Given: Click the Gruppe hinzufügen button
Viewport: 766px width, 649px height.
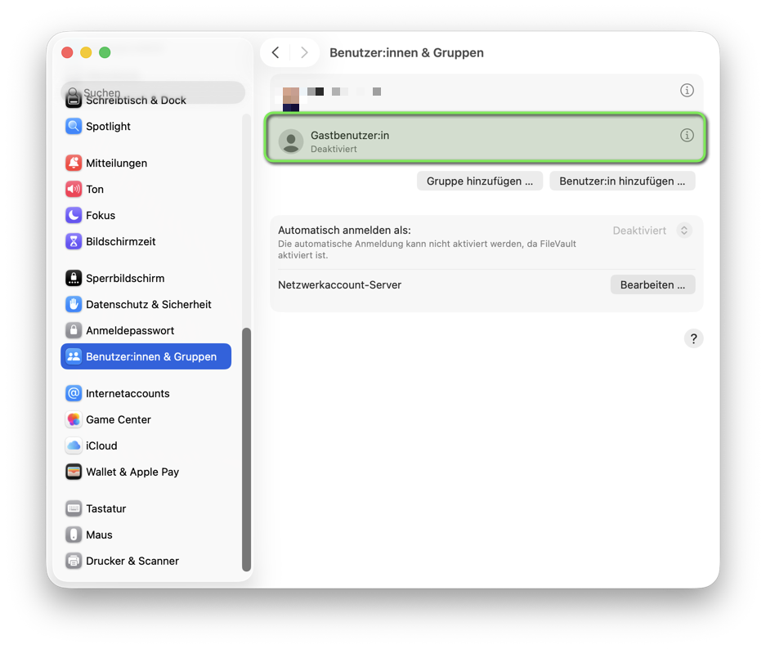Looking at the screenshot, I should tap(480, 181).
